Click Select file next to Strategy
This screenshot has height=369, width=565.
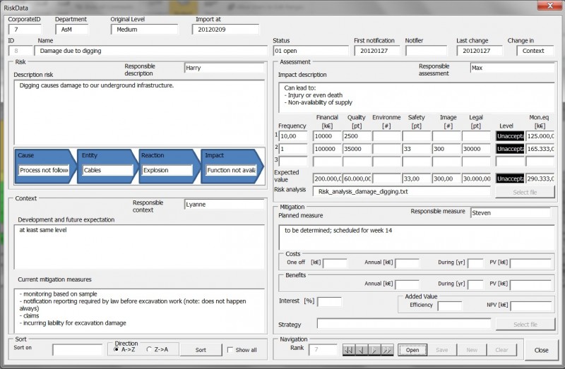pyautogui.click(x=525, y=325)
